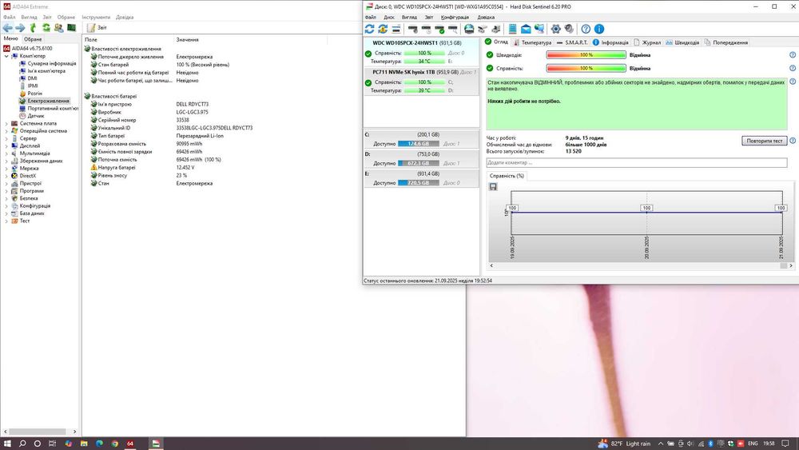Open the Конфігурація menu in Hard Disk Sentinel

point(455,18)
